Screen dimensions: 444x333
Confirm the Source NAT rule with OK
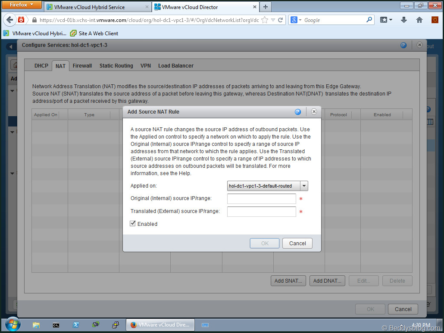tap(265, 244)
